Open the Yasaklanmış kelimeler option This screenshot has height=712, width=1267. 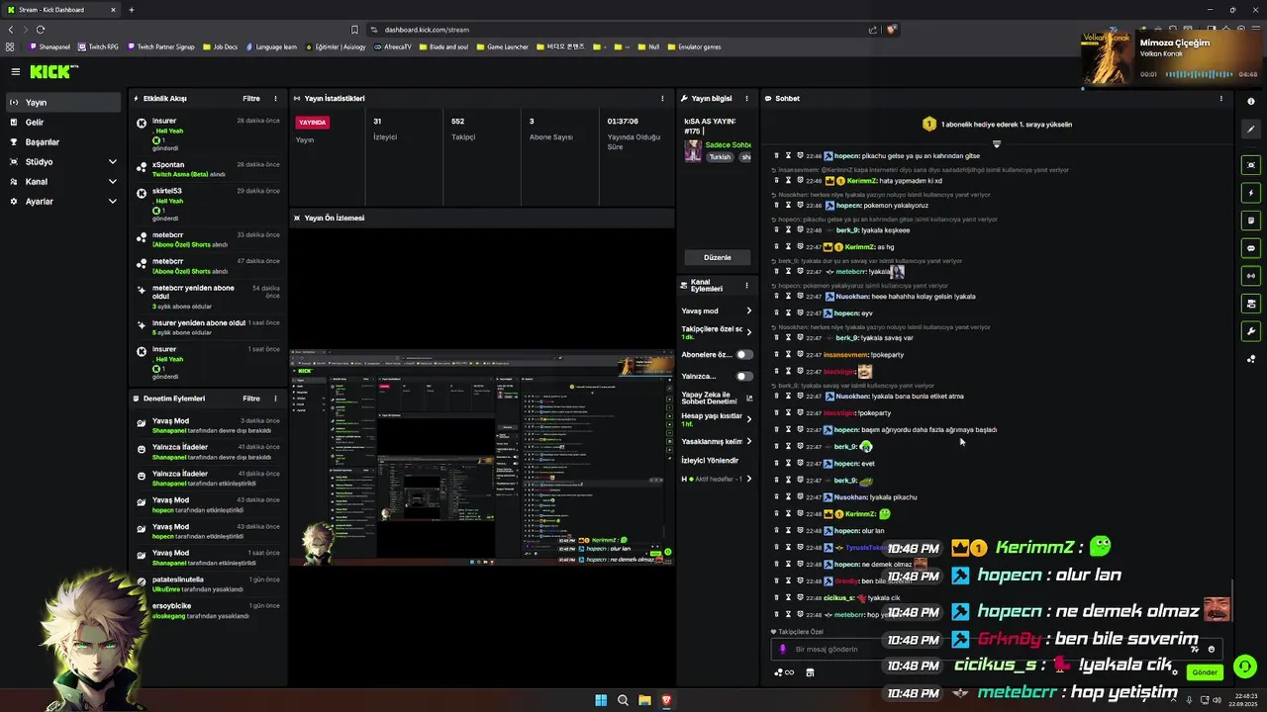pos(717,441)
